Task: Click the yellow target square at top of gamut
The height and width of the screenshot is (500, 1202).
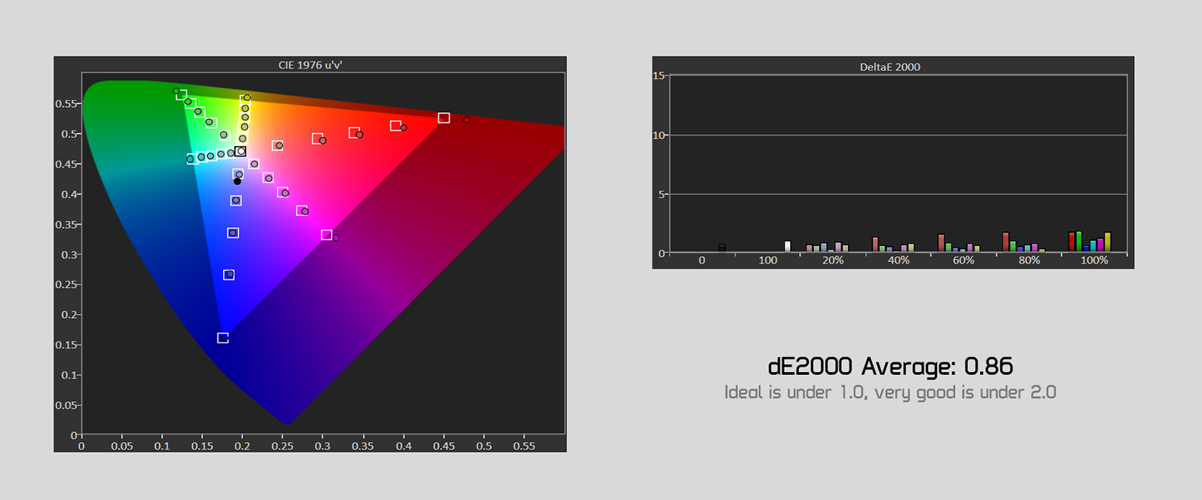Action: [x=245, y=100]
